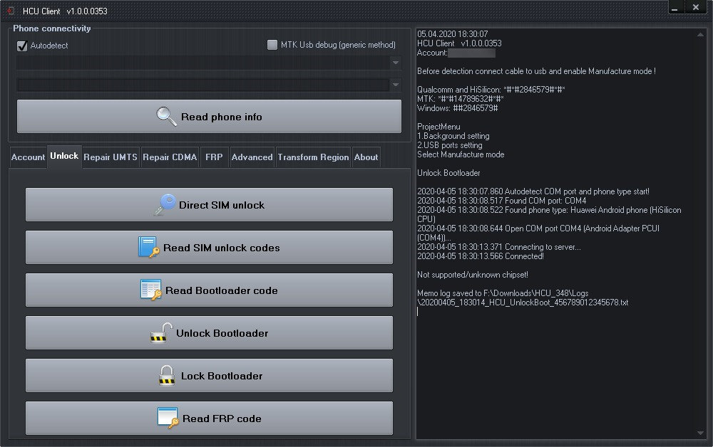
Task: Click the '2.USB ports setting' log line
Action: click(449, 145)
